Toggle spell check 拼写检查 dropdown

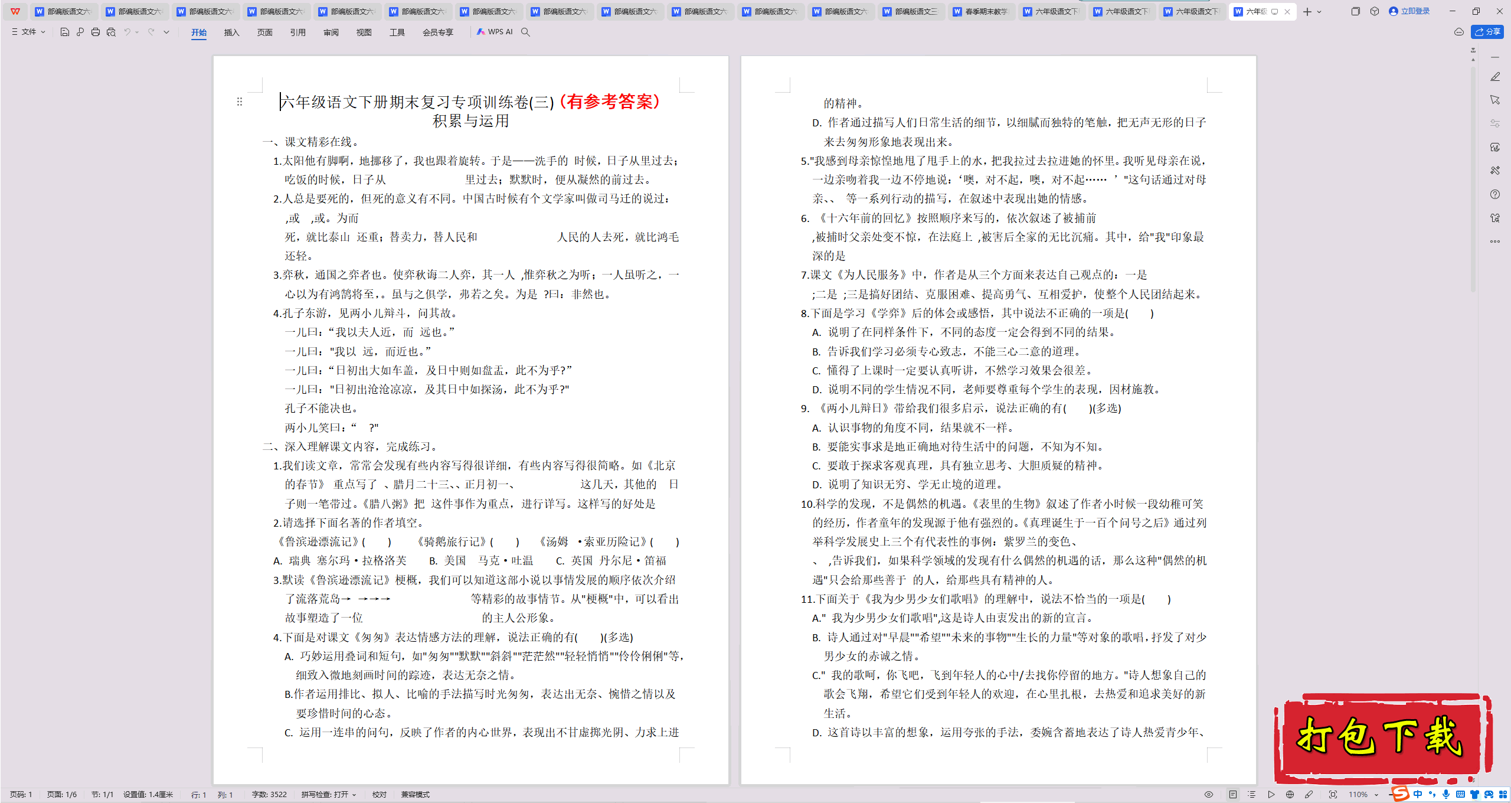click(329, 795)
